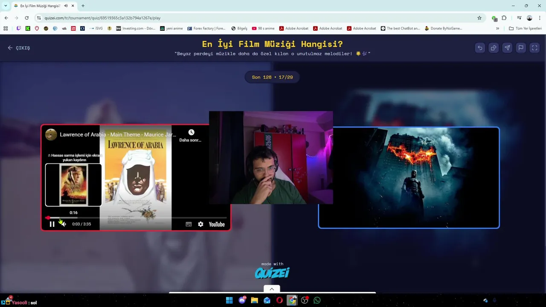Select the 'En İyi Film Müziği Hangisi?' tab
Viewport: 546px width, 307px height.
click(x=44, y=6)
